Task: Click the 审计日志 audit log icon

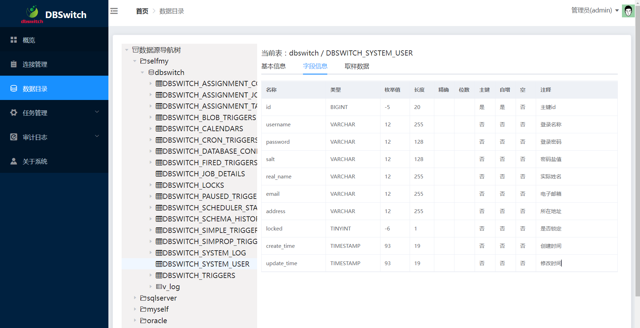Action: point(14,137)
